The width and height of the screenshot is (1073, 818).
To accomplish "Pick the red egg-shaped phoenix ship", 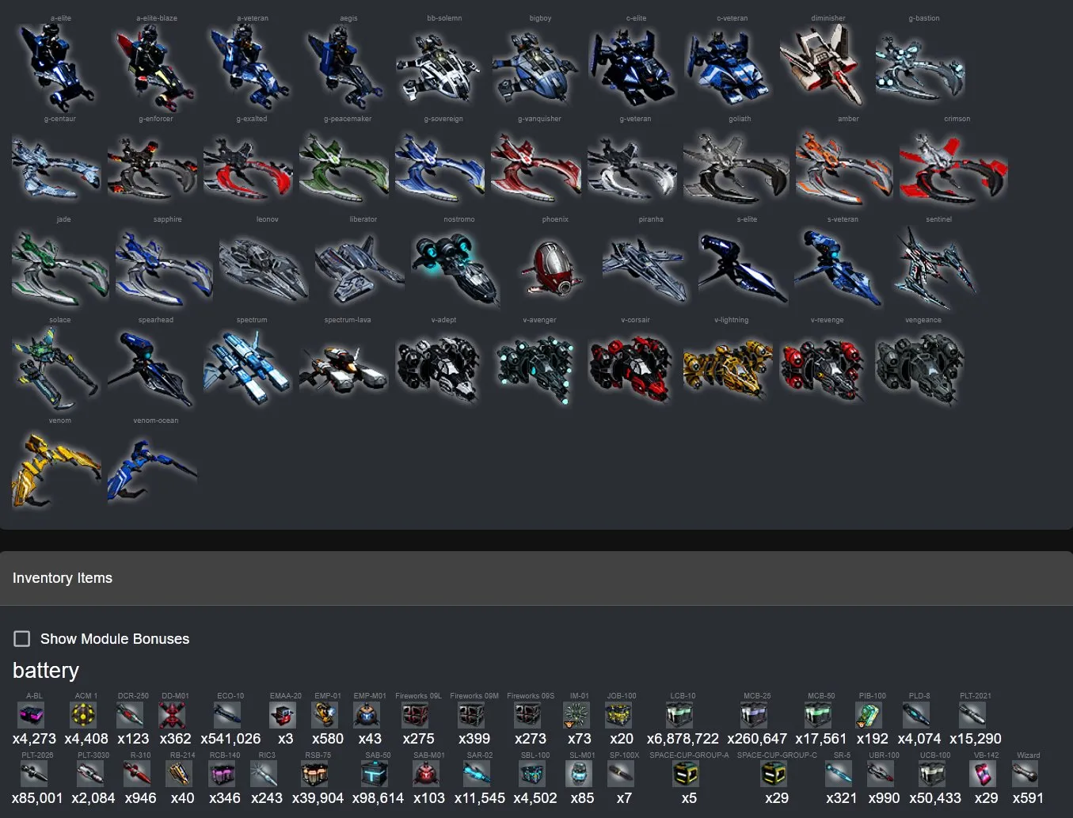I will 551,268.
